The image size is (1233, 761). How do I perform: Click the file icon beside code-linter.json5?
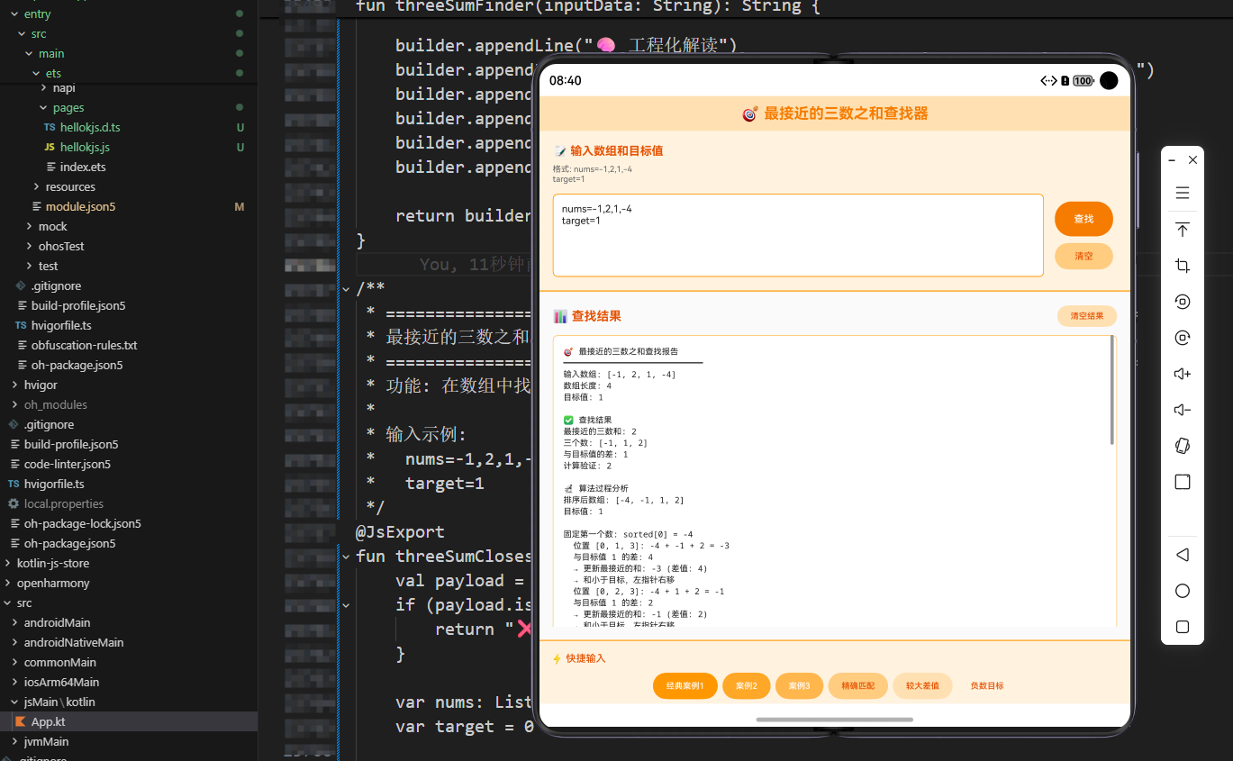pyautogui.click(x=15, y=464)
